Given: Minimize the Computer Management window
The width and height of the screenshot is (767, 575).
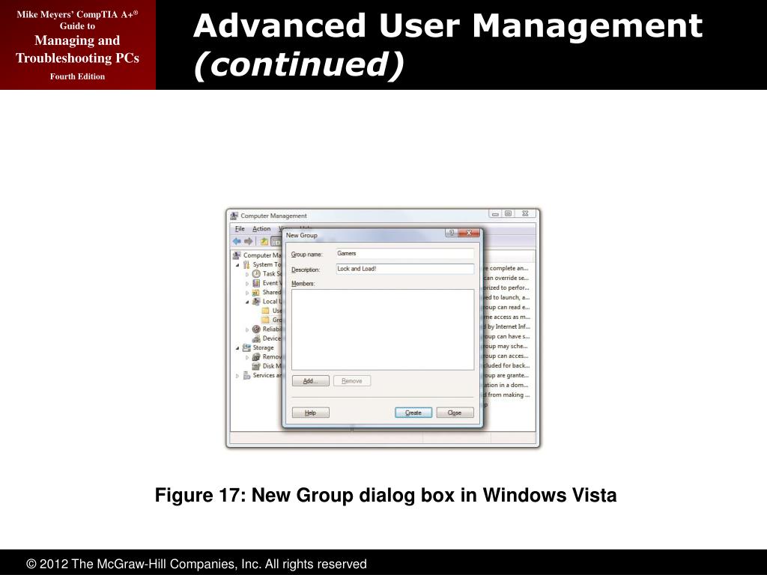Looking at the screenshot, I should tap(495, 213).
